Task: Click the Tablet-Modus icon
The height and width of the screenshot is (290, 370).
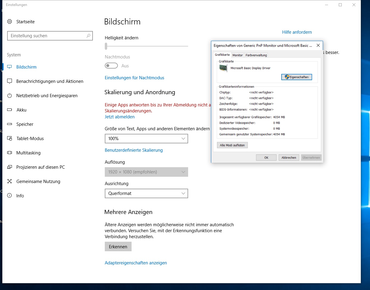Action: click(x=10, y=139)
